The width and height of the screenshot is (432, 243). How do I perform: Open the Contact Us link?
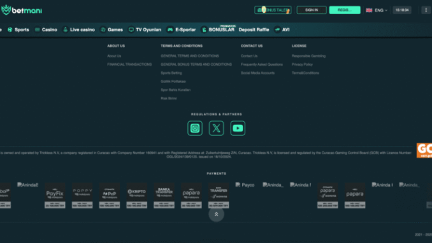point(249,56)
